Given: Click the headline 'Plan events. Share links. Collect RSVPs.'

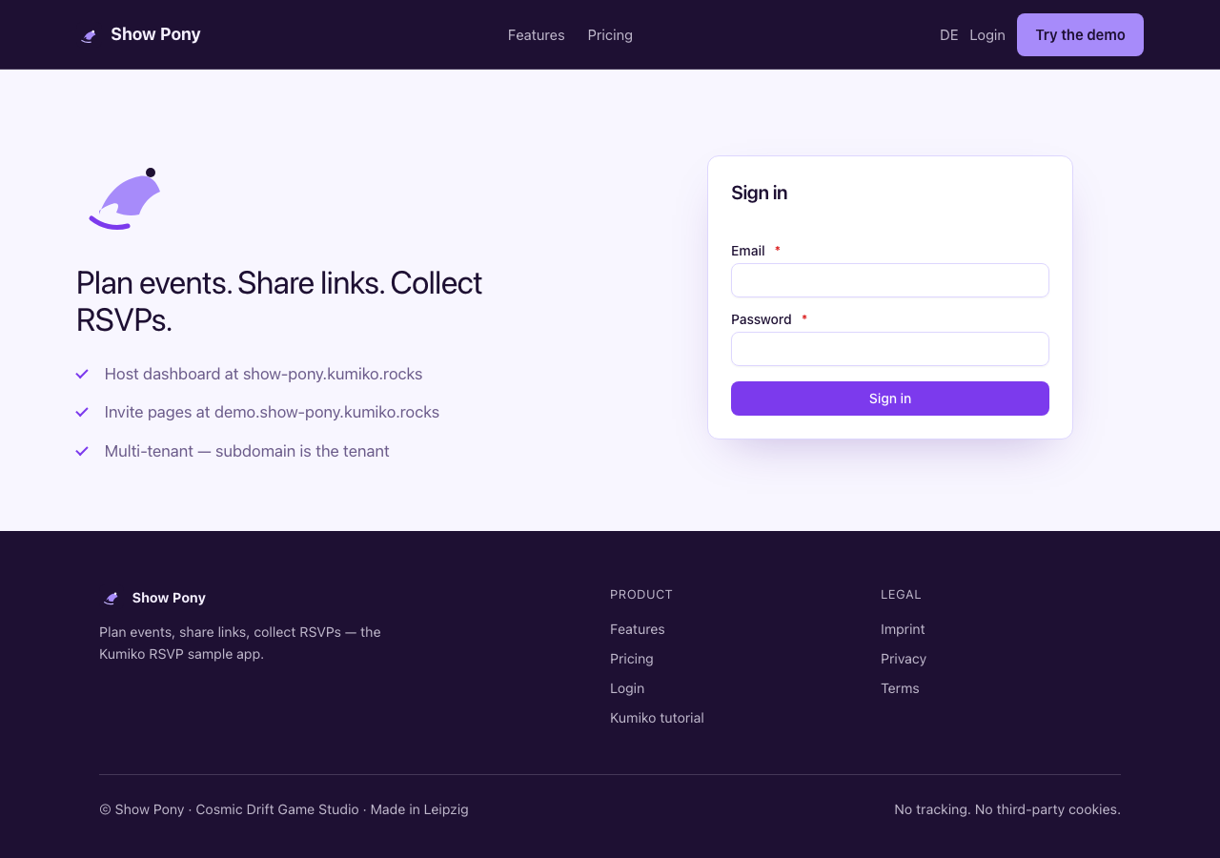Looking at the screenshot, I should point(279,301).
